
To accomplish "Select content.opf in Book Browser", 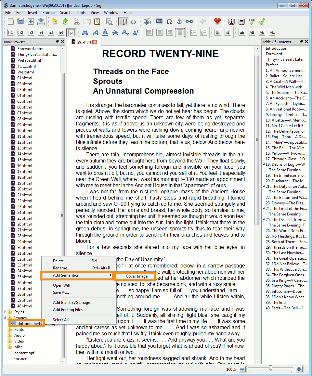I will pos(24,353).
